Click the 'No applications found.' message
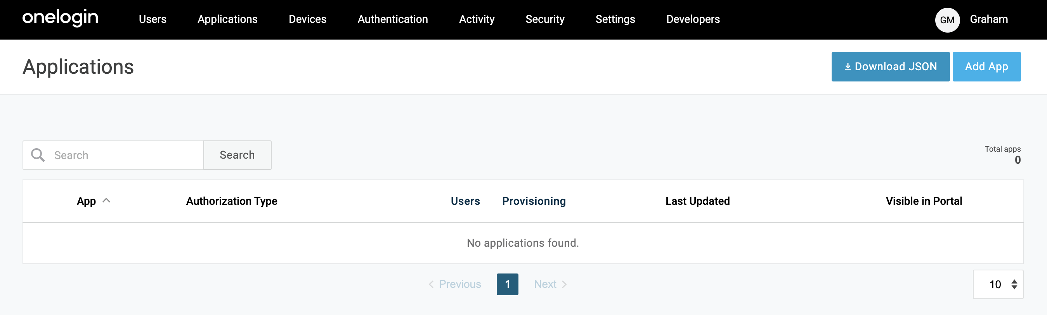The image size is (1047, 315). [x=523, y=243]
